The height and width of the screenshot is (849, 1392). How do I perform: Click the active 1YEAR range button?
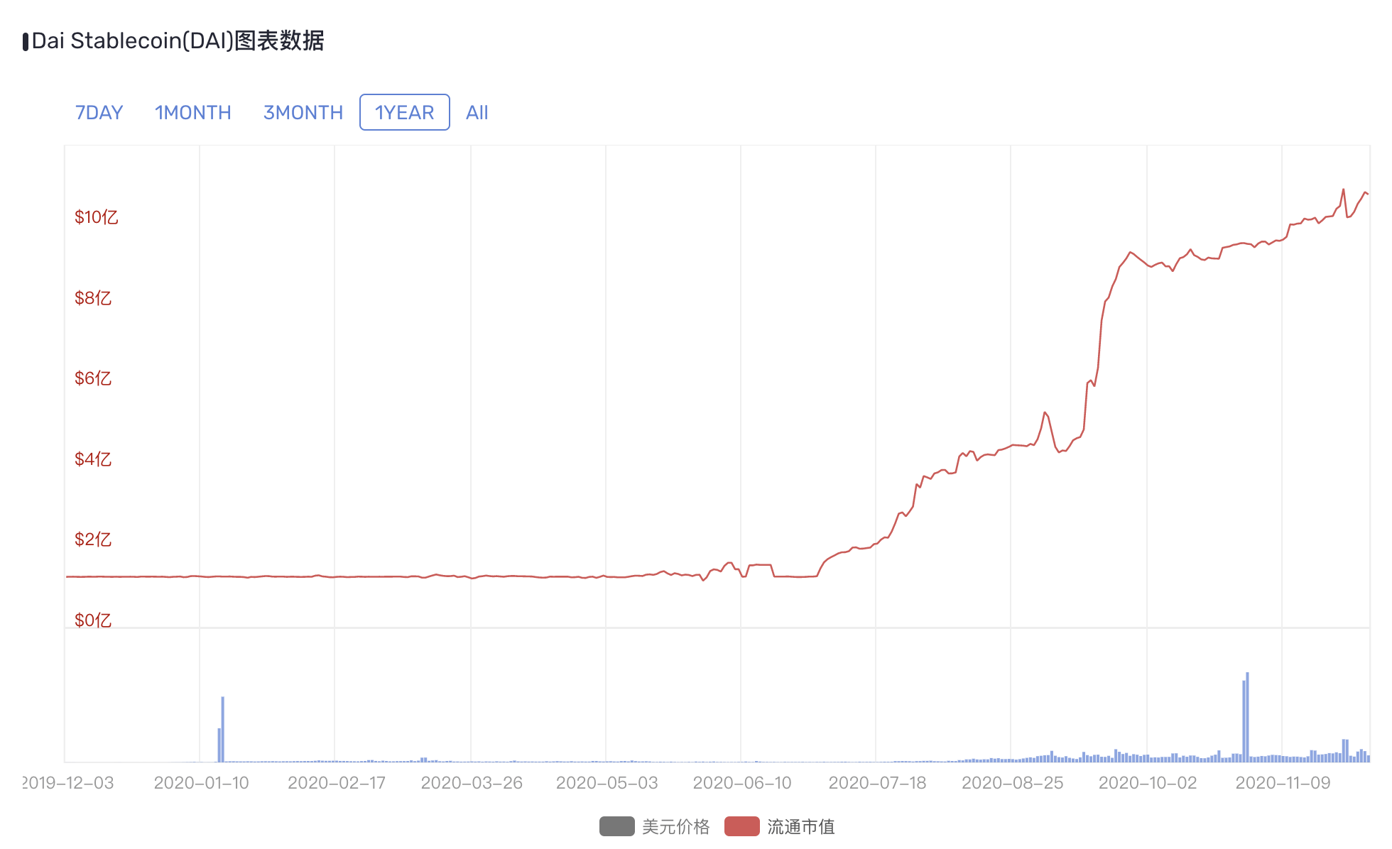click(x=403, y=112)
